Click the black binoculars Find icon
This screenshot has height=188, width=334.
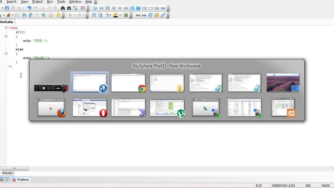tap(63, 8)
